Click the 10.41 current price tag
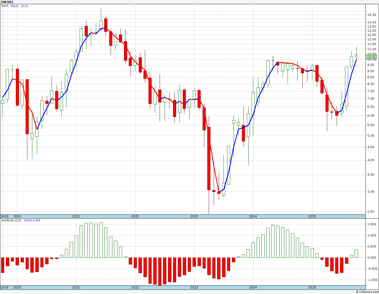The width and height of the screenshot is (379, 294). 371,57
